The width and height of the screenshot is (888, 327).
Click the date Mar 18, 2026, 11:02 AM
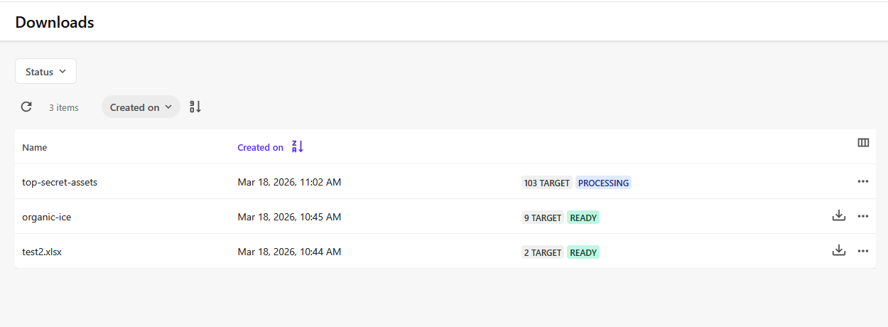click(x=289, y=182)
